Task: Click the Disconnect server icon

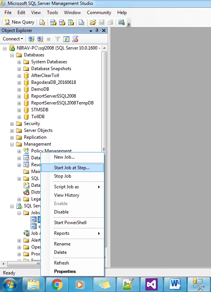Action: tap(40, 39)
